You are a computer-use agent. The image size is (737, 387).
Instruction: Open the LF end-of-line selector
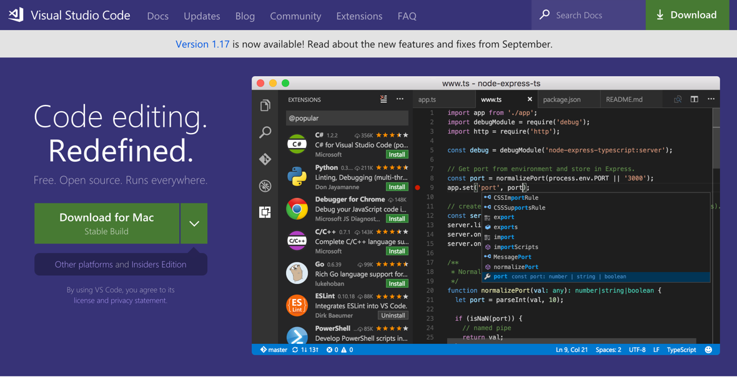[656, 350]
